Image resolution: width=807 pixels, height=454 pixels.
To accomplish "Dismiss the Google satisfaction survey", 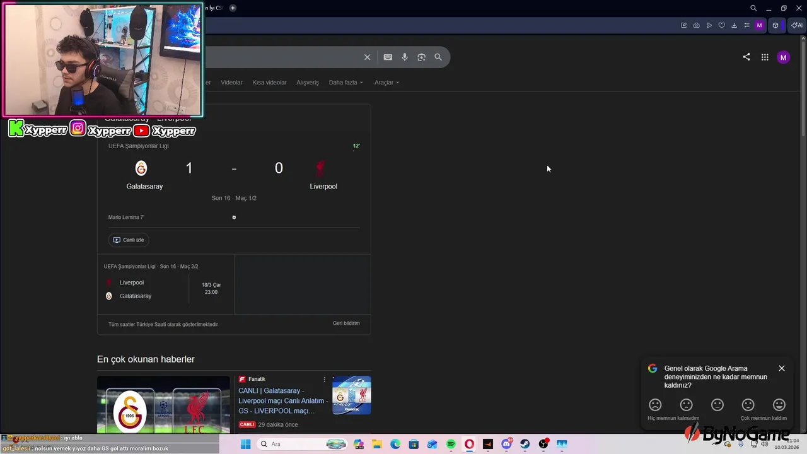I will tap(781, 368).
